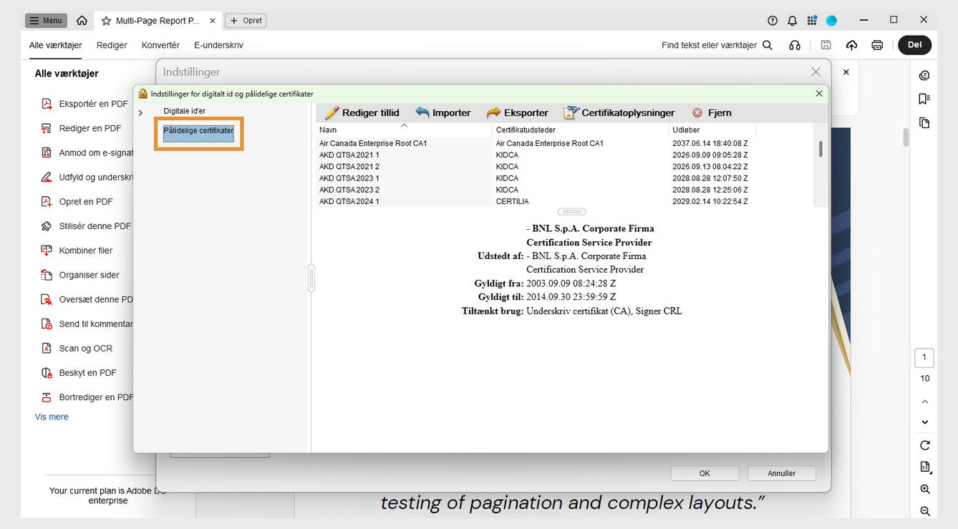Select the AKD QTSA 2023 1 certificate row
958x529 pixels.
point(349,178)
